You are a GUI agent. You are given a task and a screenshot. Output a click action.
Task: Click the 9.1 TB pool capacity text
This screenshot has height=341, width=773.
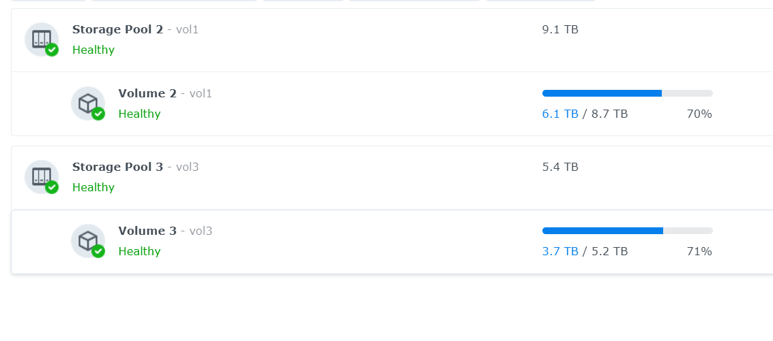point(560,29)
